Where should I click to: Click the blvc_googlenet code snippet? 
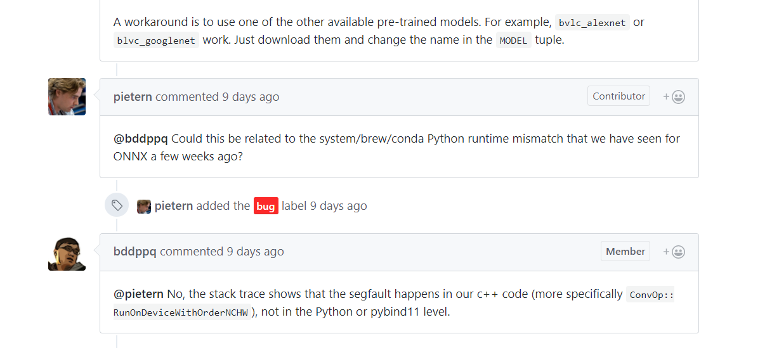point(157,40)
